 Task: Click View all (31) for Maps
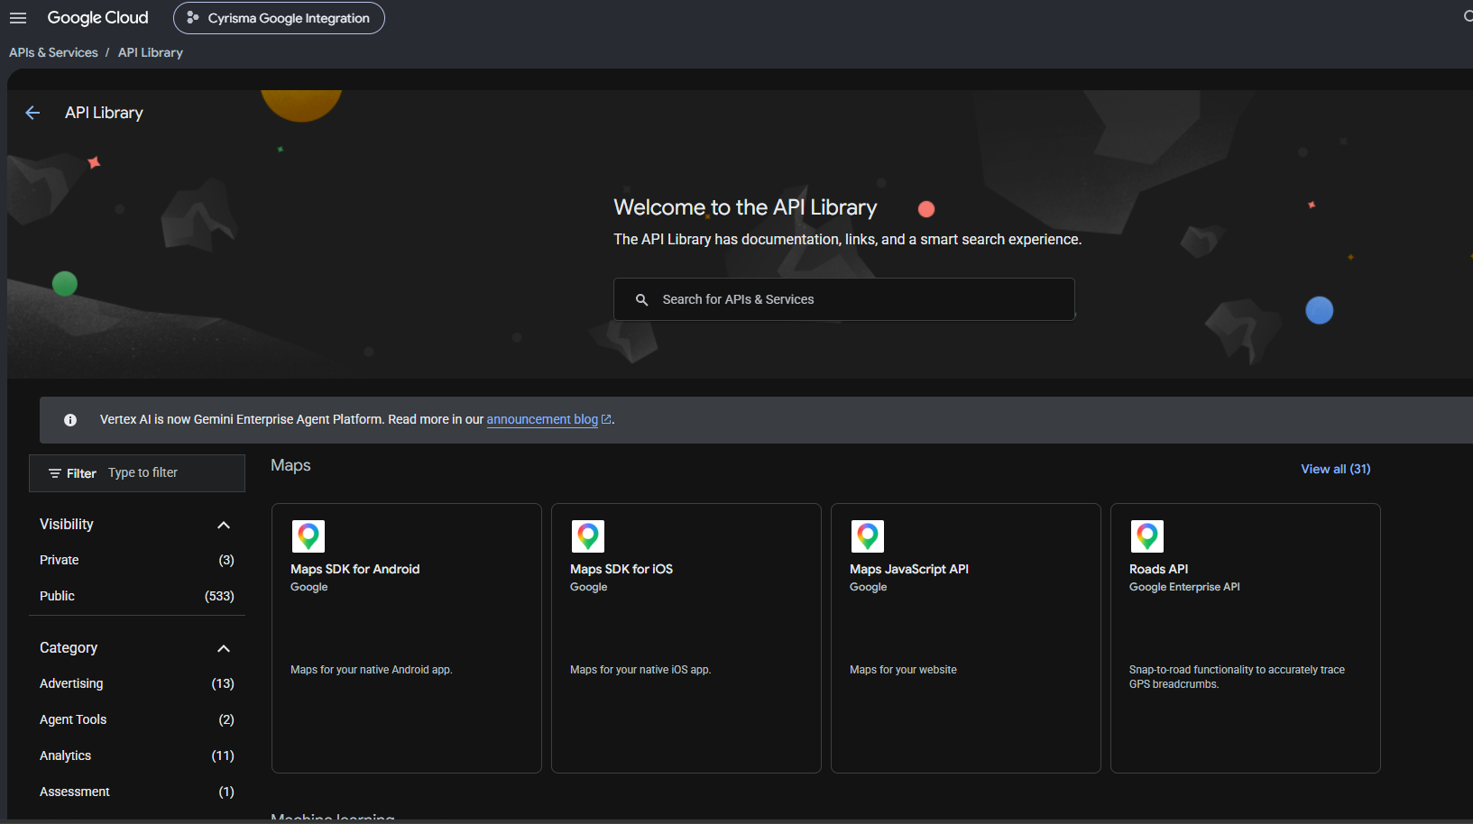coord(1335,469)
